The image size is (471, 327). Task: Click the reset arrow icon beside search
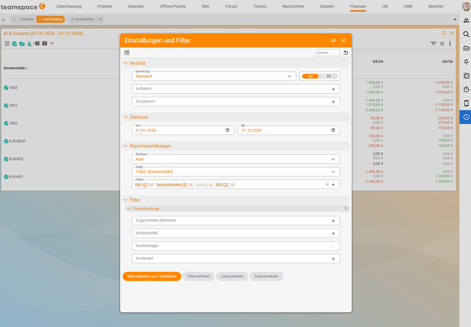346,53
